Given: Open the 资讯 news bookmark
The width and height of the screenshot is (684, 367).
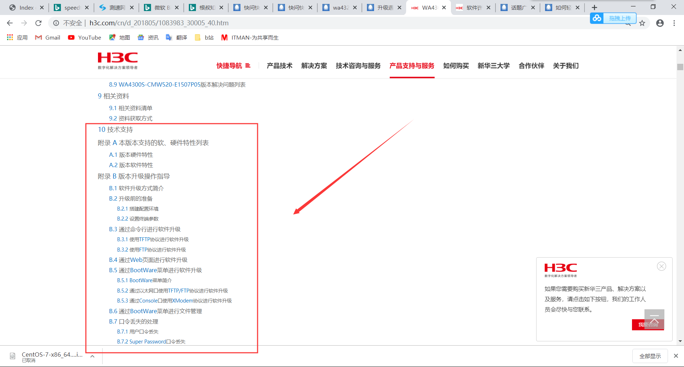Looking at the screenshot, I should [148, 37].
